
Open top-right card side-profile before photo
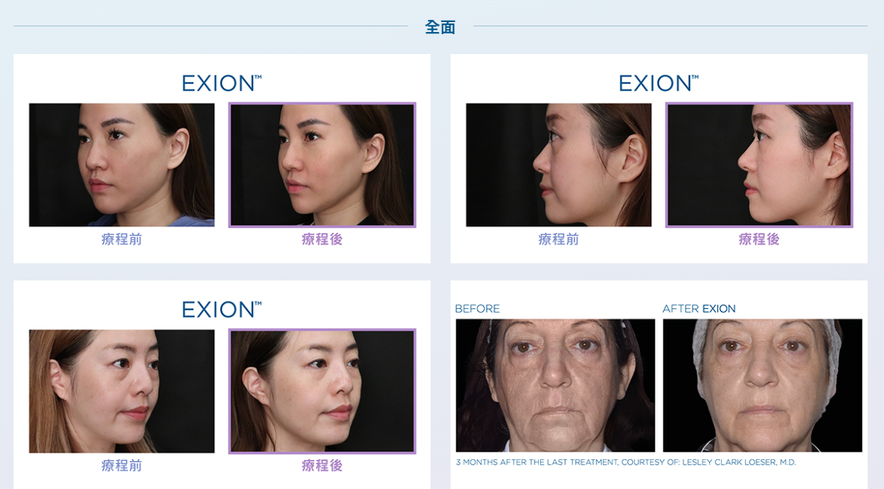(x=559, y=165)
